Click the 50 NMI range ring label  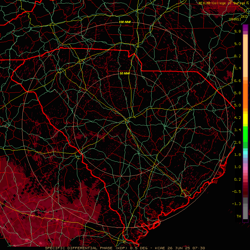[125, 73]
